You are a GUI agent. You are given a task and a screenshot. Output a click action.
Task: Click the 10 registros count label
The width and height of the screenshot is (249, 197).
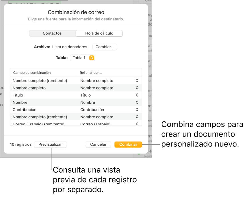(x=21, y=144)
